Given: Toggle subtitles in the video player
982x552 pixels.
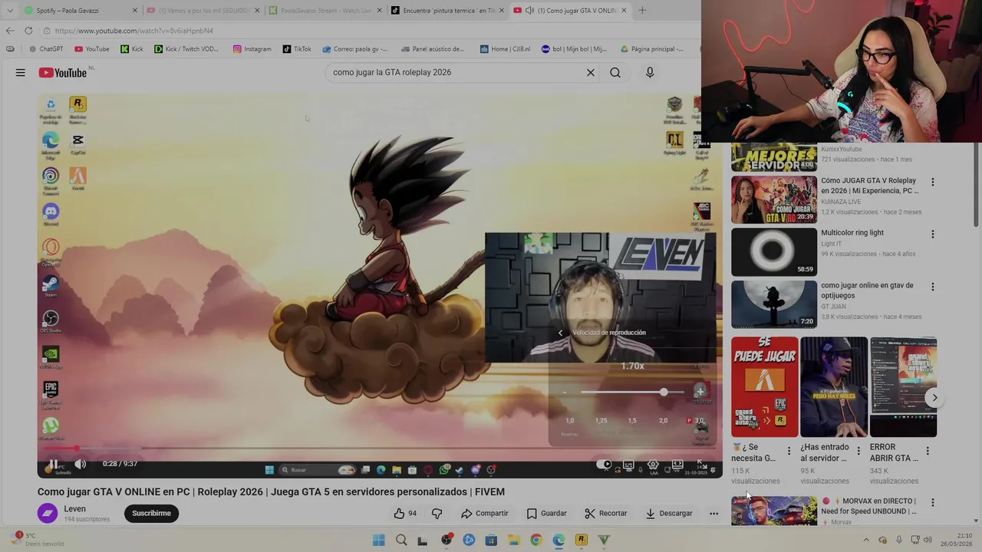Looking at the screenshot, I should tap(628, 464).
